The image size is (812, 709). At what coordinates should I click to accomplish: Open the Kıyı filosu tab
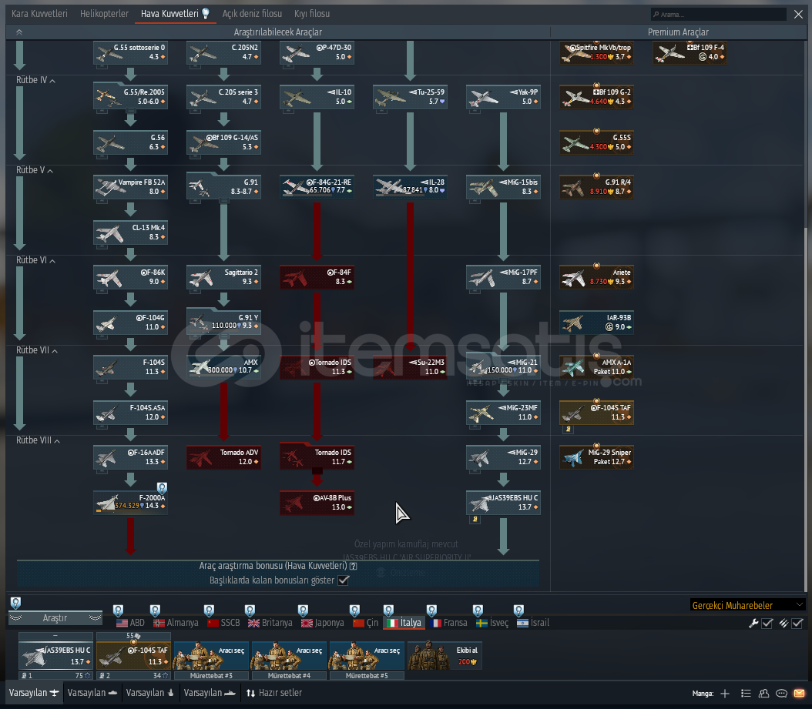click(312, 13)
